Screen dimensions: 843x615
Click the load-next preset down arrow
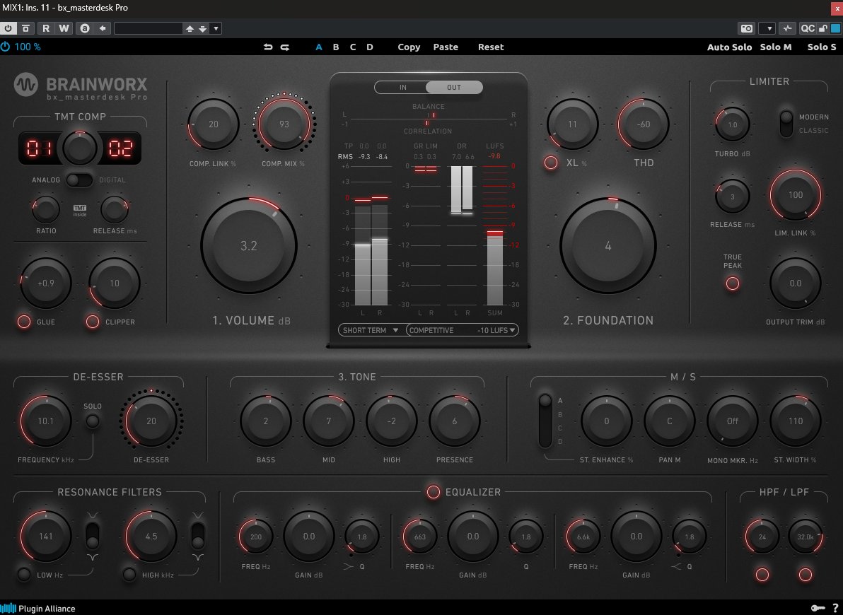(x=202, y=28)
